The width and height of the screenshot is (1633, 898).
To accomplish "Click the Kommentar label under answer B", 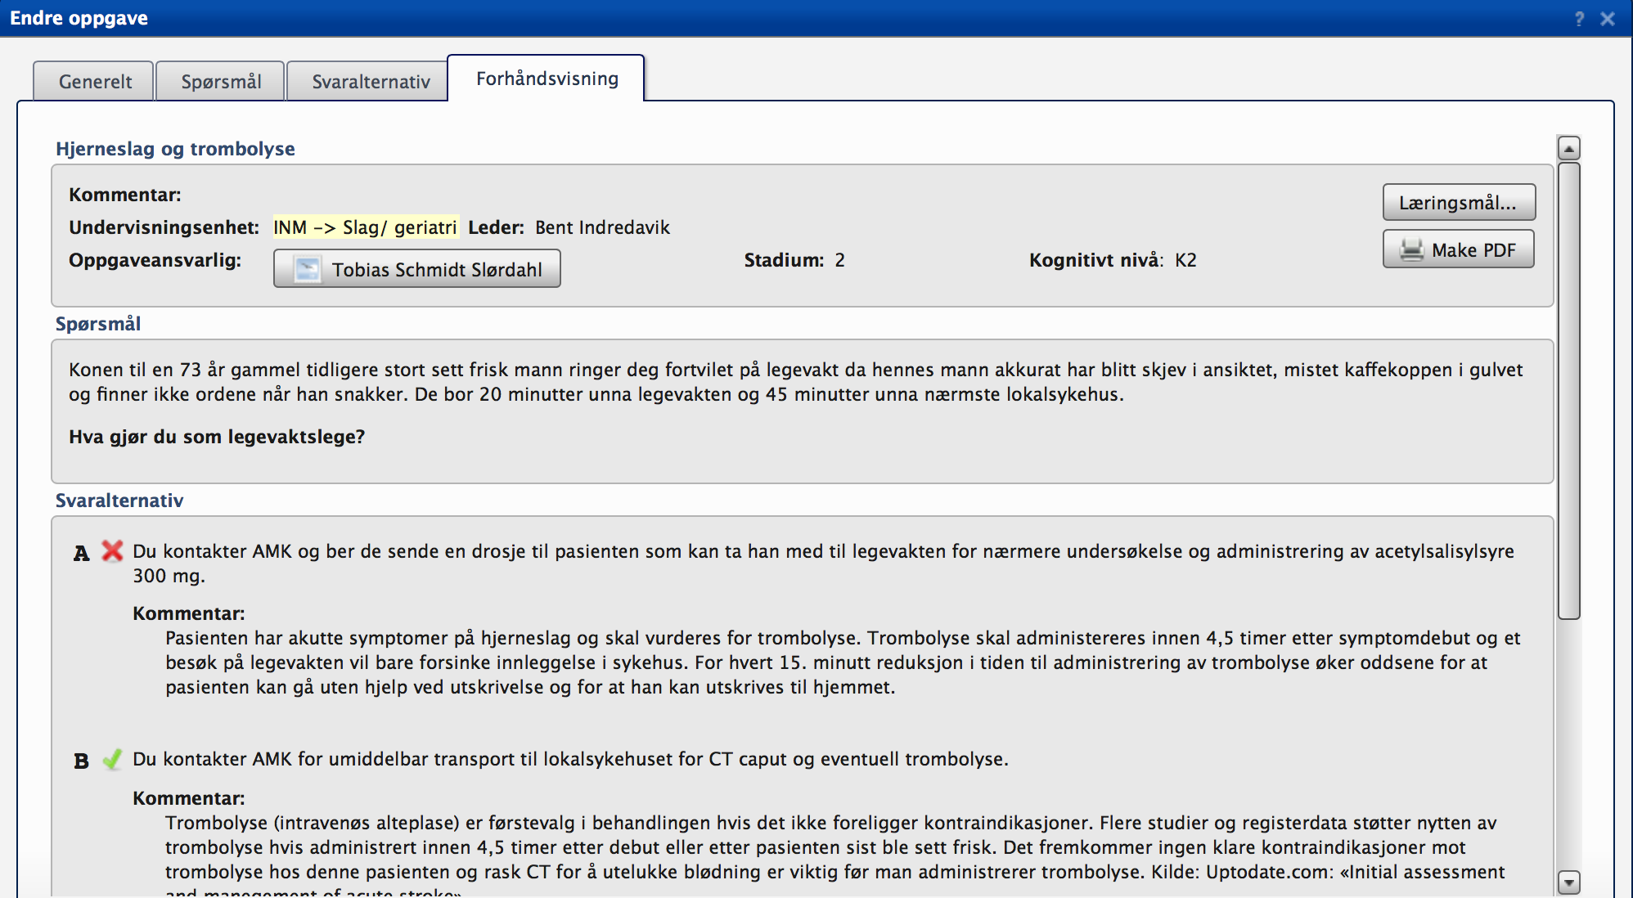I will (x=189, y=798).
